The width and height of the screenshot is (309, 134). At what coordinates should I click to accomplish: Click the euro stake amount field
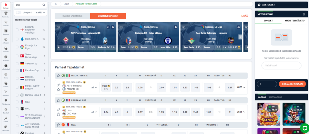(267, 84)
